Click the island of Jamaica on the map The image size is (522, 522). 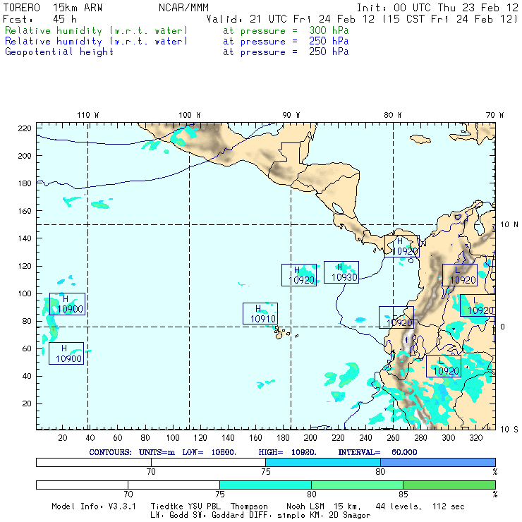tap(420, 139)
